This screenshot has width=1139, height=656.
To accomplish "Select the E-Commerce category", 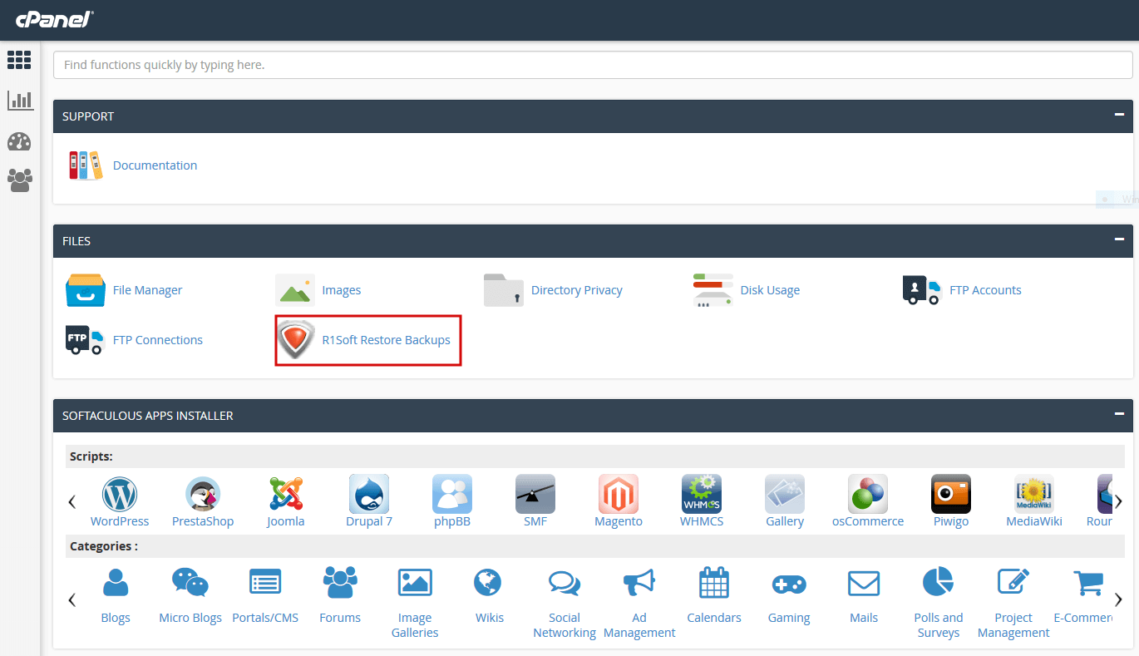I will pos(1087,582).
